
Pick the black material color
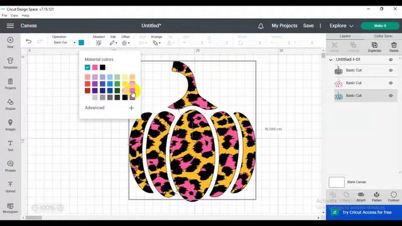102,67
